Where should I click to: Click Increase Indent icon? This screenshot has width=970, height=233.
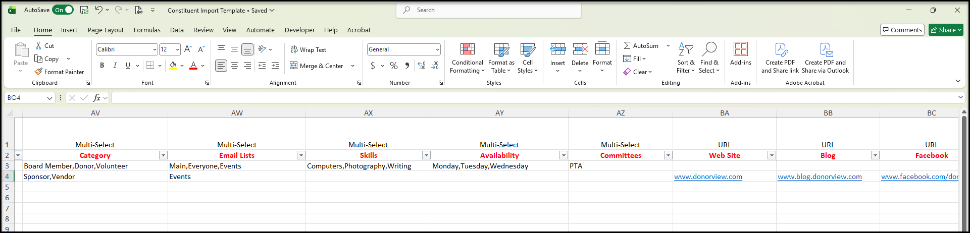click(x=275, y=66)
